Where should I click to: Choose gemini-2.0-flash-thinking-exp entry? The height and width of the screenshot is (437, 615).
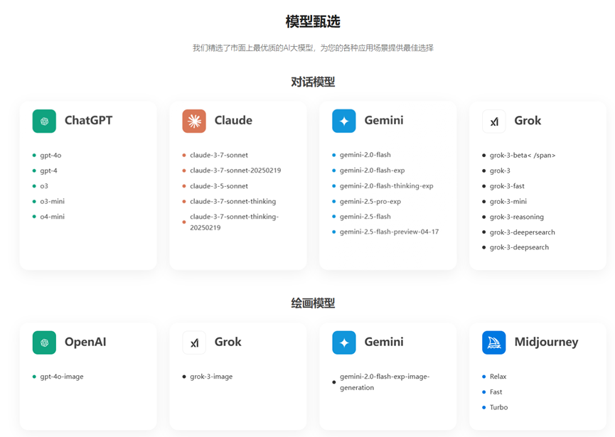point(386,185)
